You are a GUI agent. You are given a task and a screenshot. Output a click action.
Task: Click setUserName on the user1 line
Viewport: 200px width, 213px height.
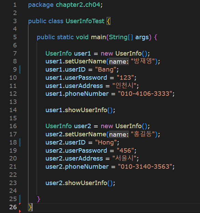pyautogui.click(x=85, y=61)
